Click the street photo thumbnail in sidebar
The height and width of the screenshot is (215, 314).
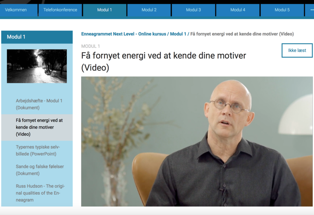click(37, 66)
